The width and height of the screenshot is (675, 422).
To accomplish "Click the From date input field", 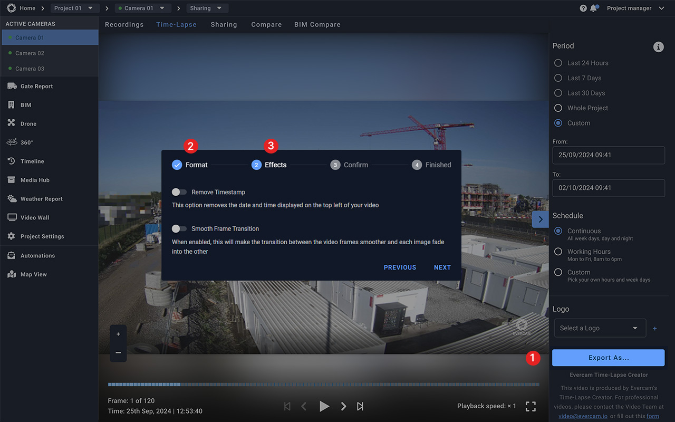I will coord(608,155).
